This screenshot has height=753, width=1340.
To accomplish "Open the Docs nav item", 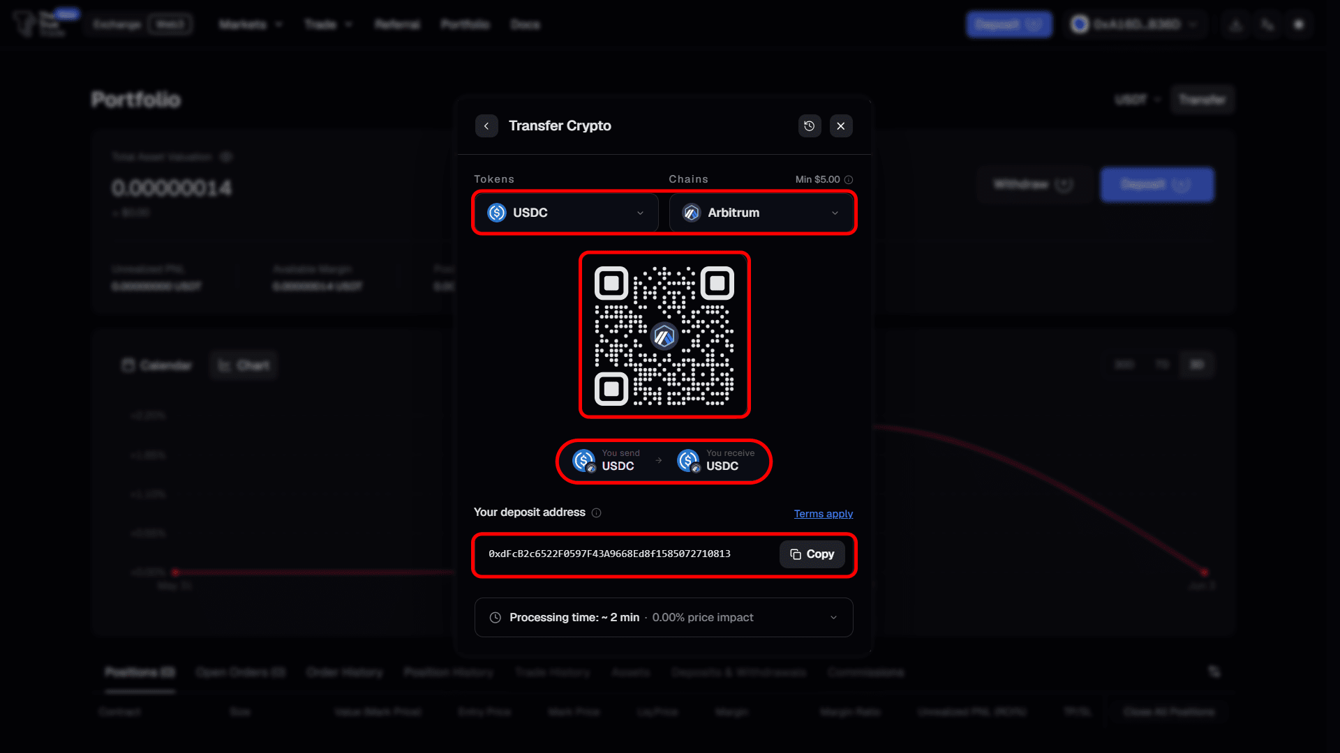I will (x=525, y=24).
